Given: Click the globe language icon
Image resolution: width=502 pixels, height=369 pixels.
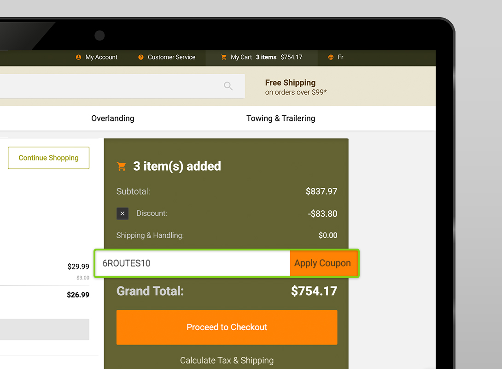Looking at the screenshot, I should [x=331, y=57].
